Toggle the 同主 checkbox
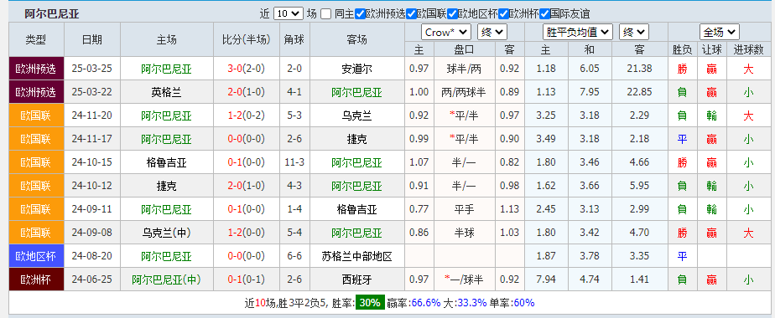Screen dimensions: 775x318 (x=325, y=13)
